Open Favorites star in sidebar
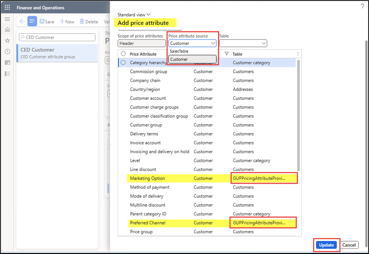Screen dimensions: 369x254 tap(7, 40)
